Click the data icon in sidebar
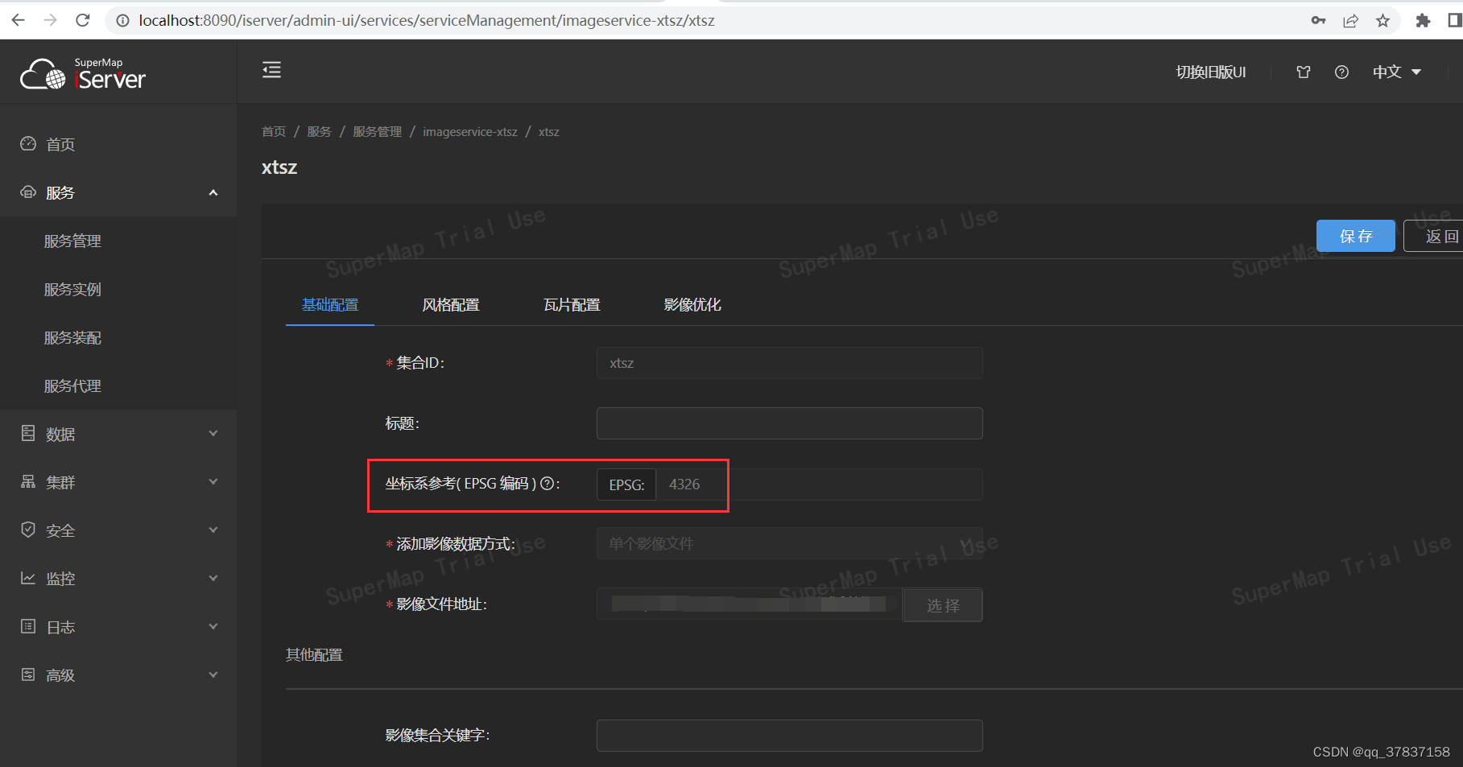Screen dimensions: 1463x767 (x=28, y=434)
